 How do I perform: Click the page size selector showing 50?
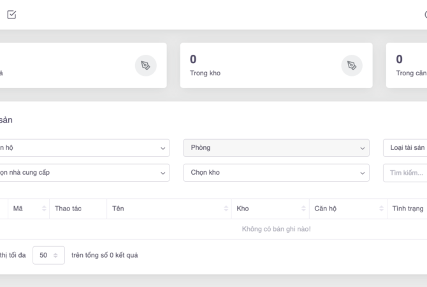click(48, 255)
